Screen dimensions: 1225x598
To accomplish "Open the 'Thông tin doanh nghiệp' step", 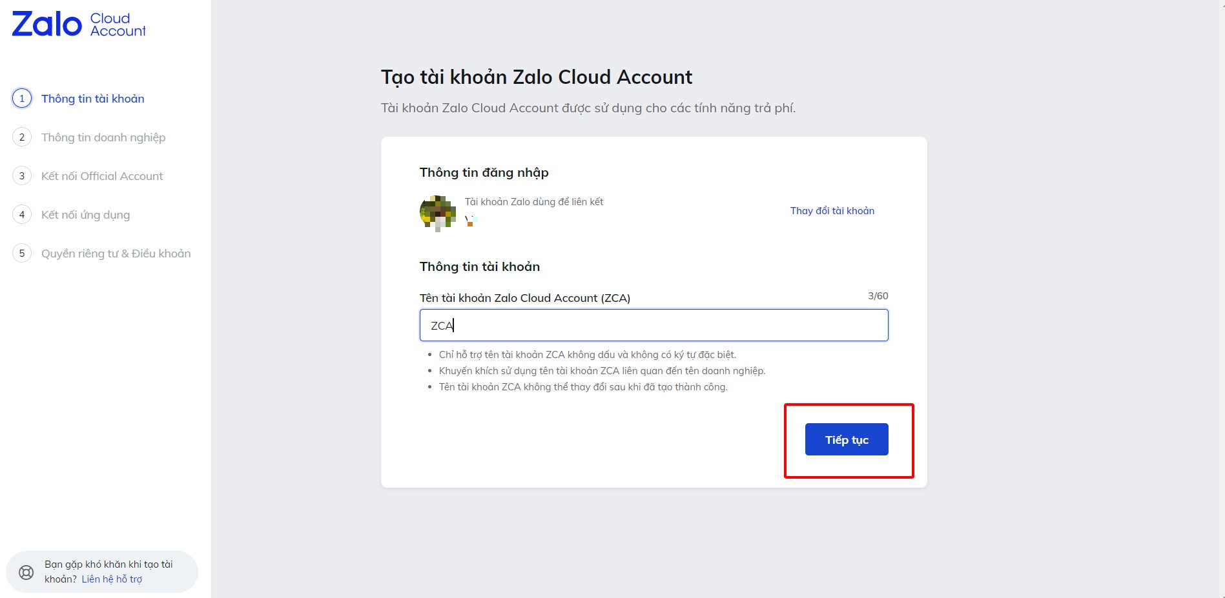I will pos(103,137).
